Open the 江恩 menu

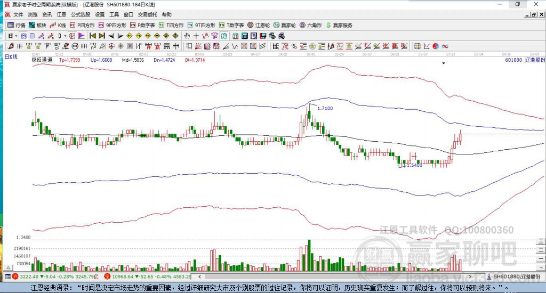[x=61, y=14]
